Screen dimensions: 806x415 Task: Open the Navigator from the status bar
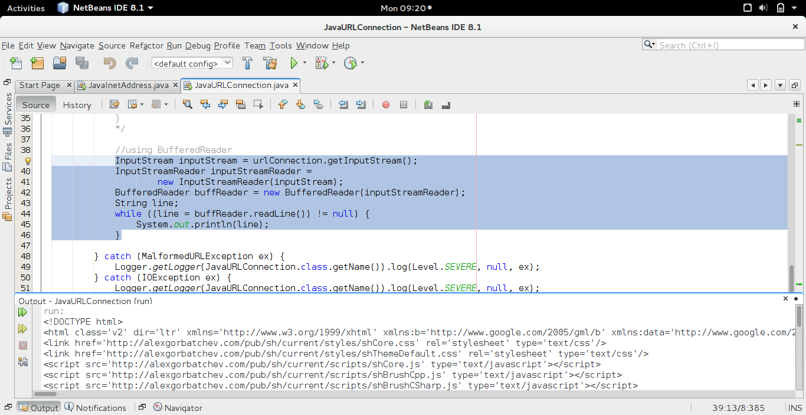178,407
